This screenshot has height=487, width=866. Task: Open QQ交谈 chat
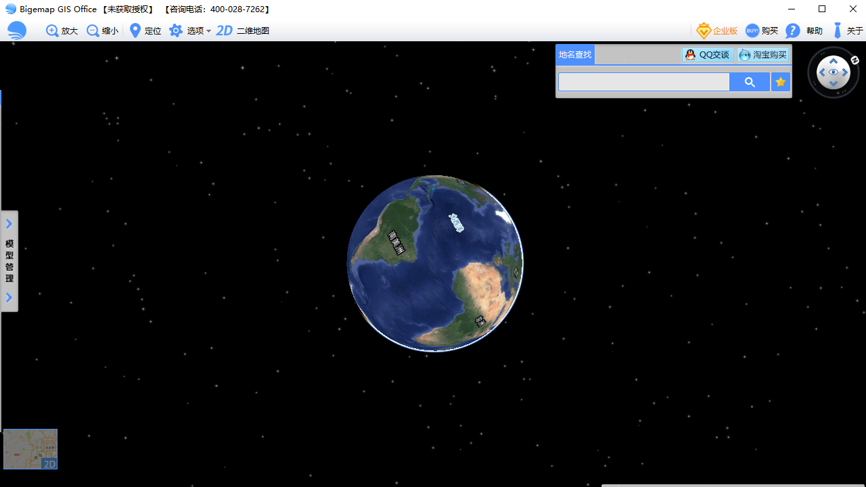[x=707, y=55]
